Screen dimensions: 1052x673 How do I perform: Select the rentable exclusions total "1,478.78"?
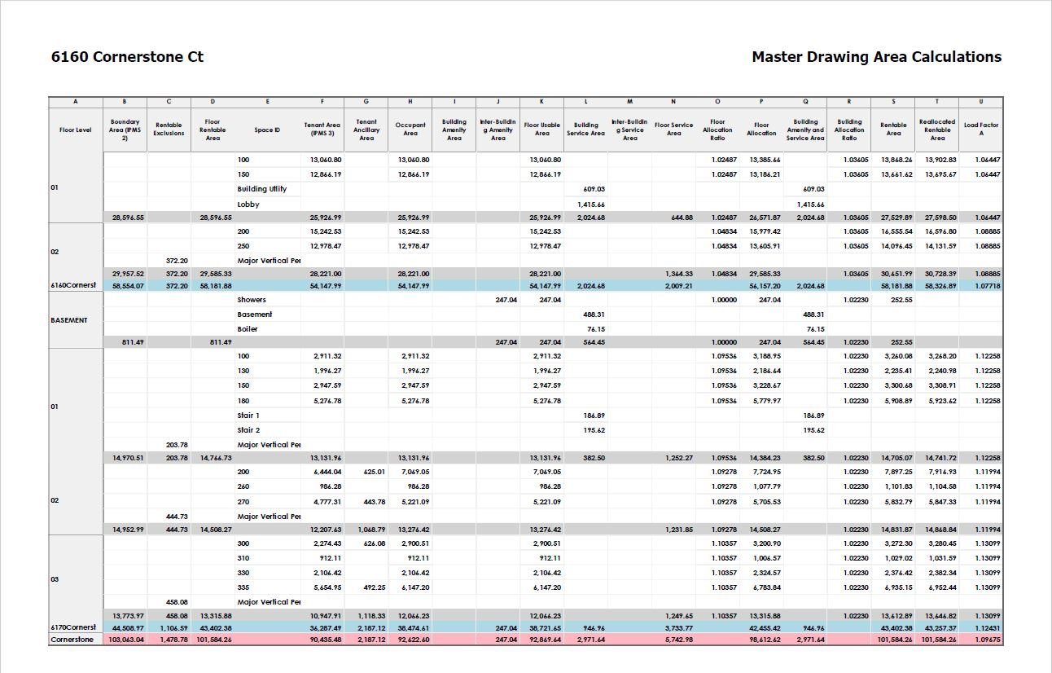[x=173, y=640]
